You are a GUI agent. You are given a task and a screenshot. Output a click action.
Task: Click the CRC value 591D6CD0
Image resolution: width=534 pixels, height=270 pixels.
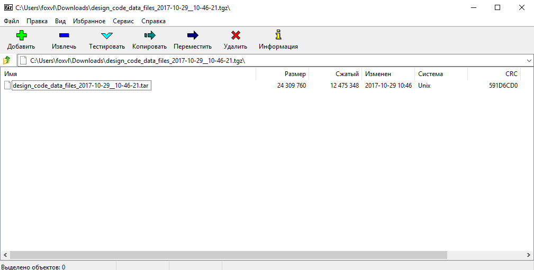[503, 86]
